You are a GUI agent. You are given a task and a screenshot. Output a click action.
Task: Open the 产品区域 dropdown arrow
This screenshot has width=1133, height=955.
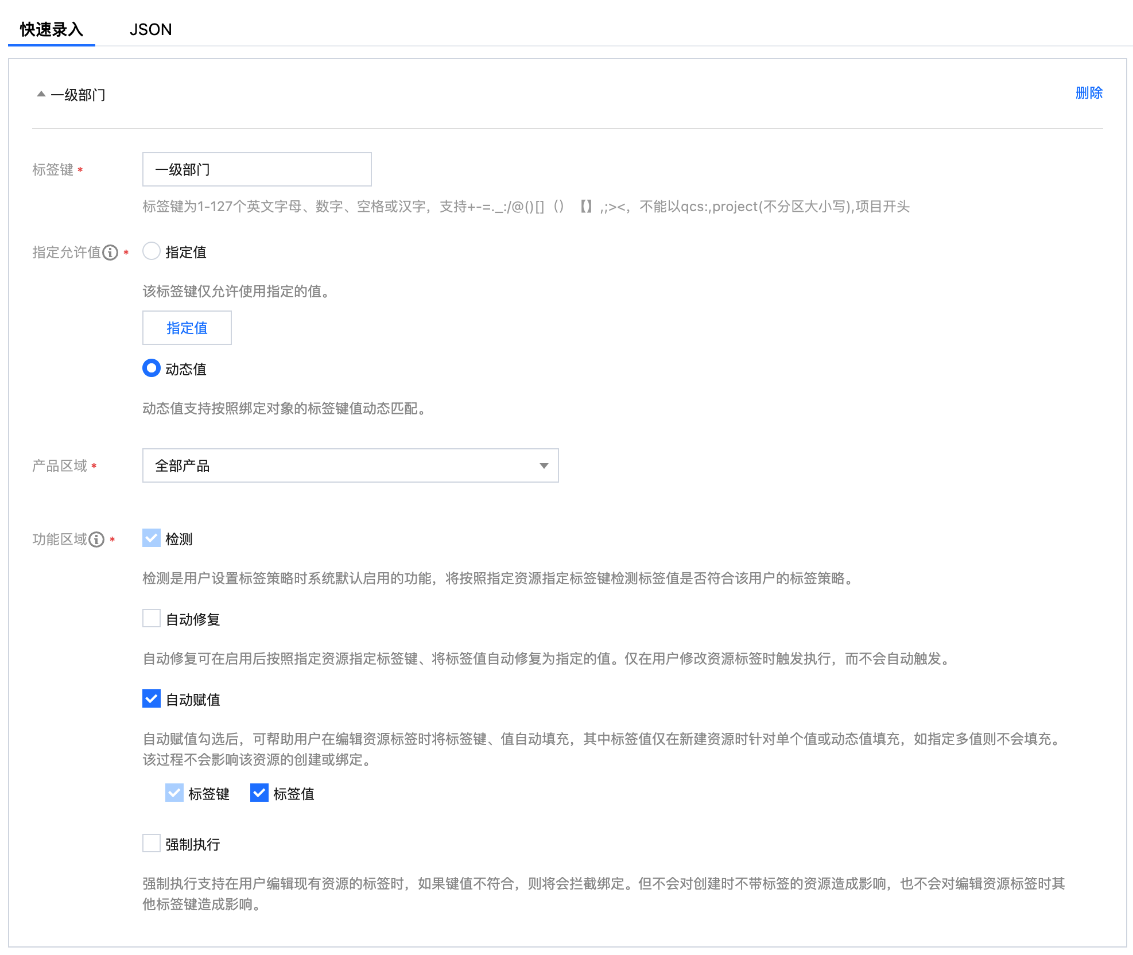pyautogui.click(x=544, y=466)
